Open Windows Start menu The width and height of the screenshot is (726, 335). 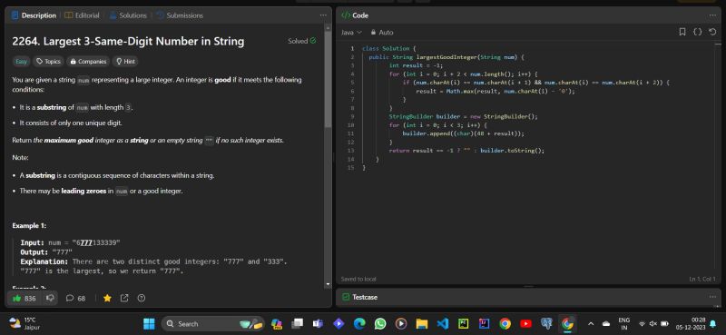[149, 323]
